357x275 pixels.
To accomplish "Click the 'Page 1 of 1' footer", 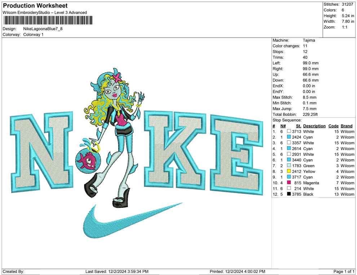I will (x=344, y=271).
